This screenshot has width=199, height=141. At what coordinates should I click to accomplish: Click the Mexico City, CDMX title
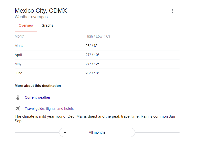click(x=41, y=11)
